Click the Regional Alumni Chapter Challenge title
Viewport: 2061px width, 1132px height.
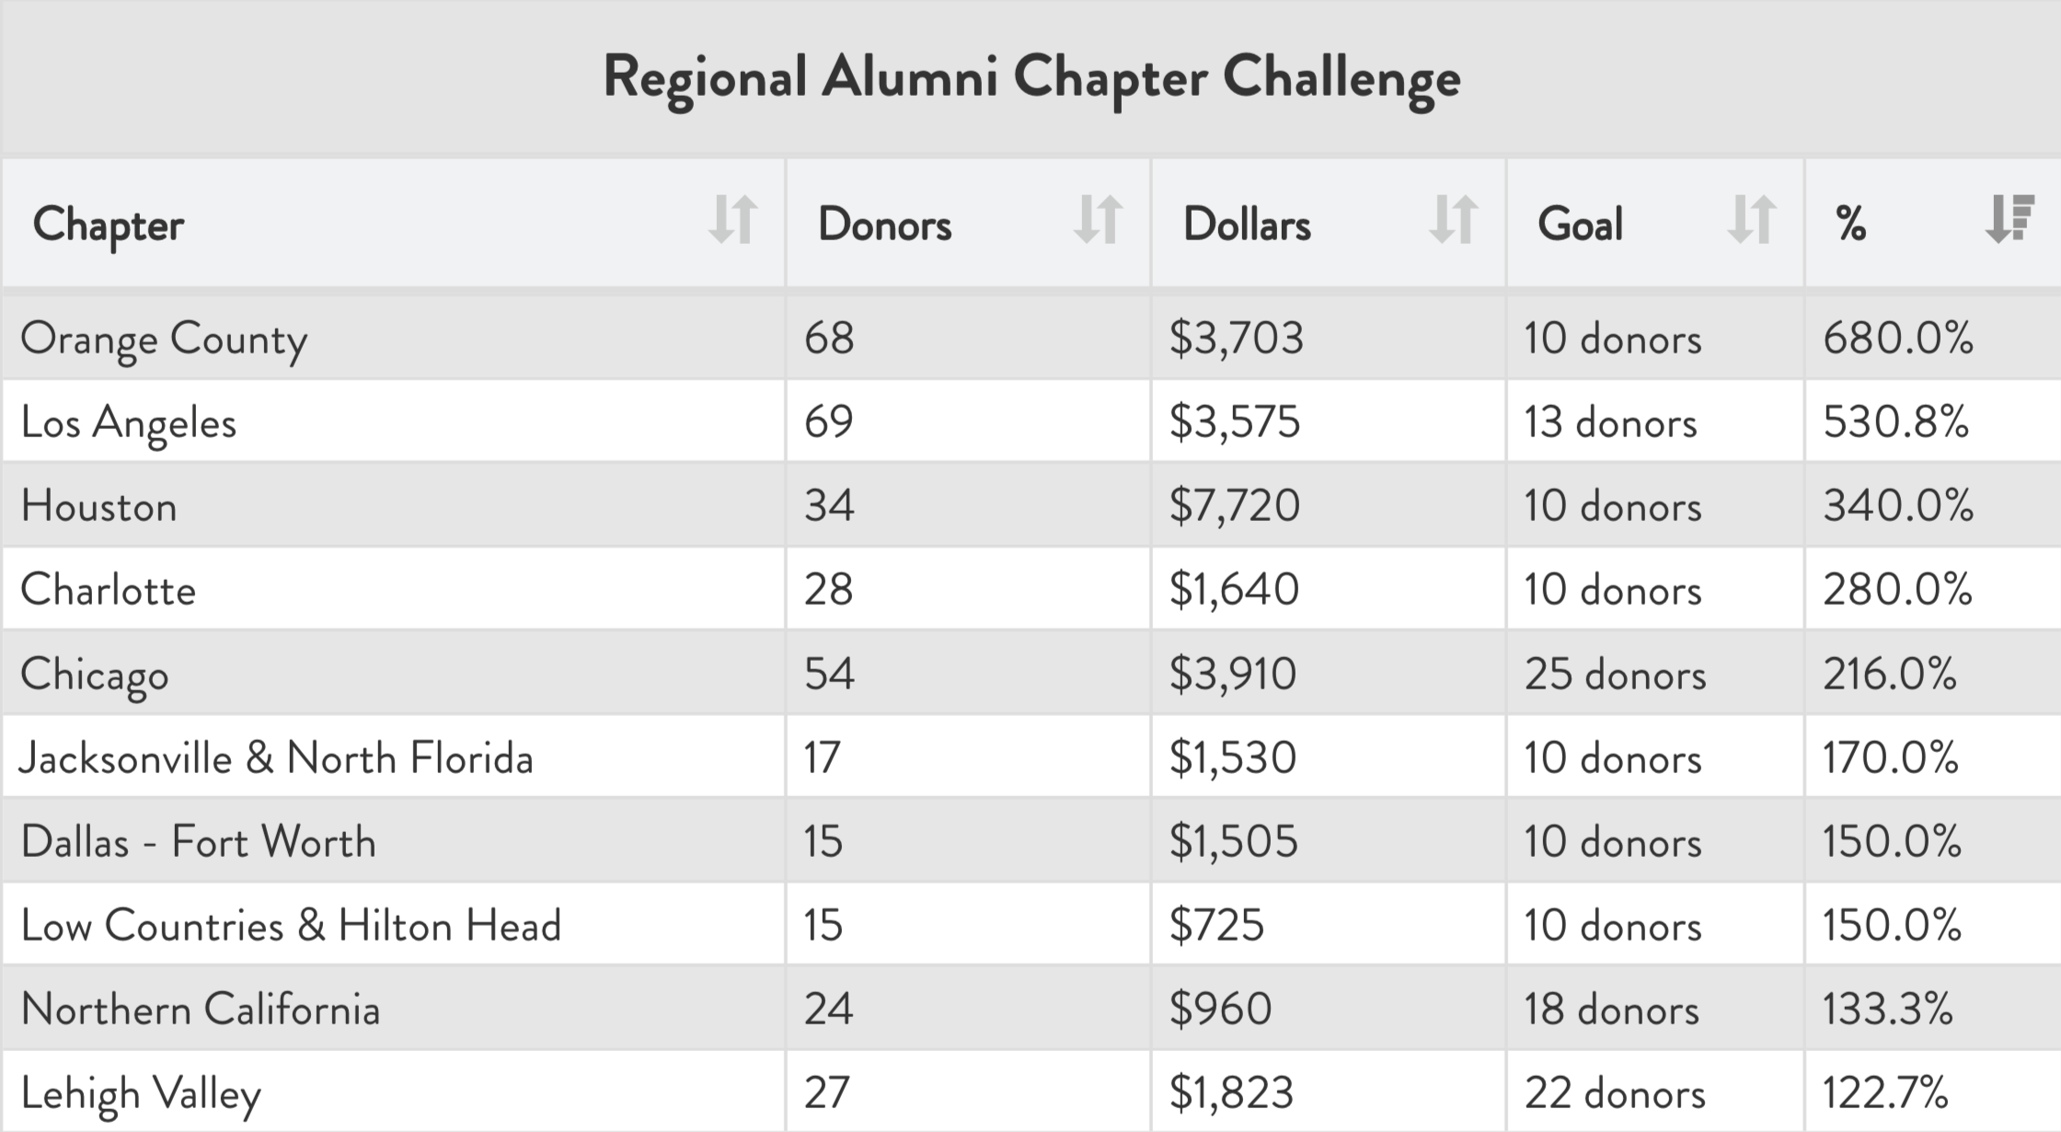pyautogui.click(x=1031, y=77)
